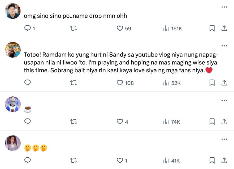Open more menu on coffee emoji tweet
The height and width of the screenshot is (169, 234).
(224, 100)
